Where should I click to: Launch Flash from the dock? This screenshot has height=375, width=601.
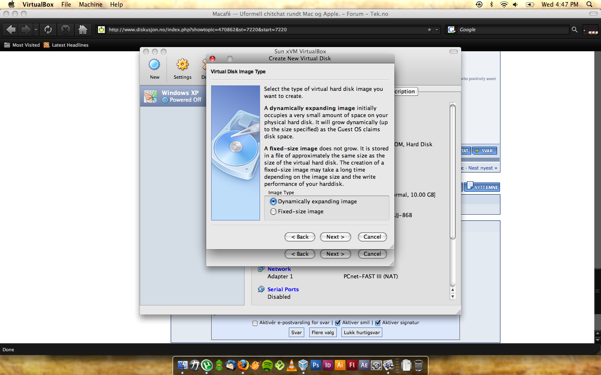pos(352,365)
